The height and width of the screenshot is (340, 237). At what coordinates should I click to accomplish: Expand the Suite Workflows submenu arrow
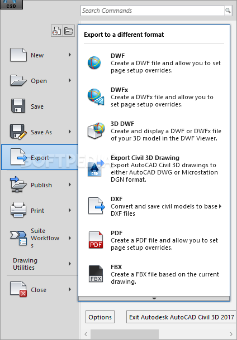click(x=70, y=238)
